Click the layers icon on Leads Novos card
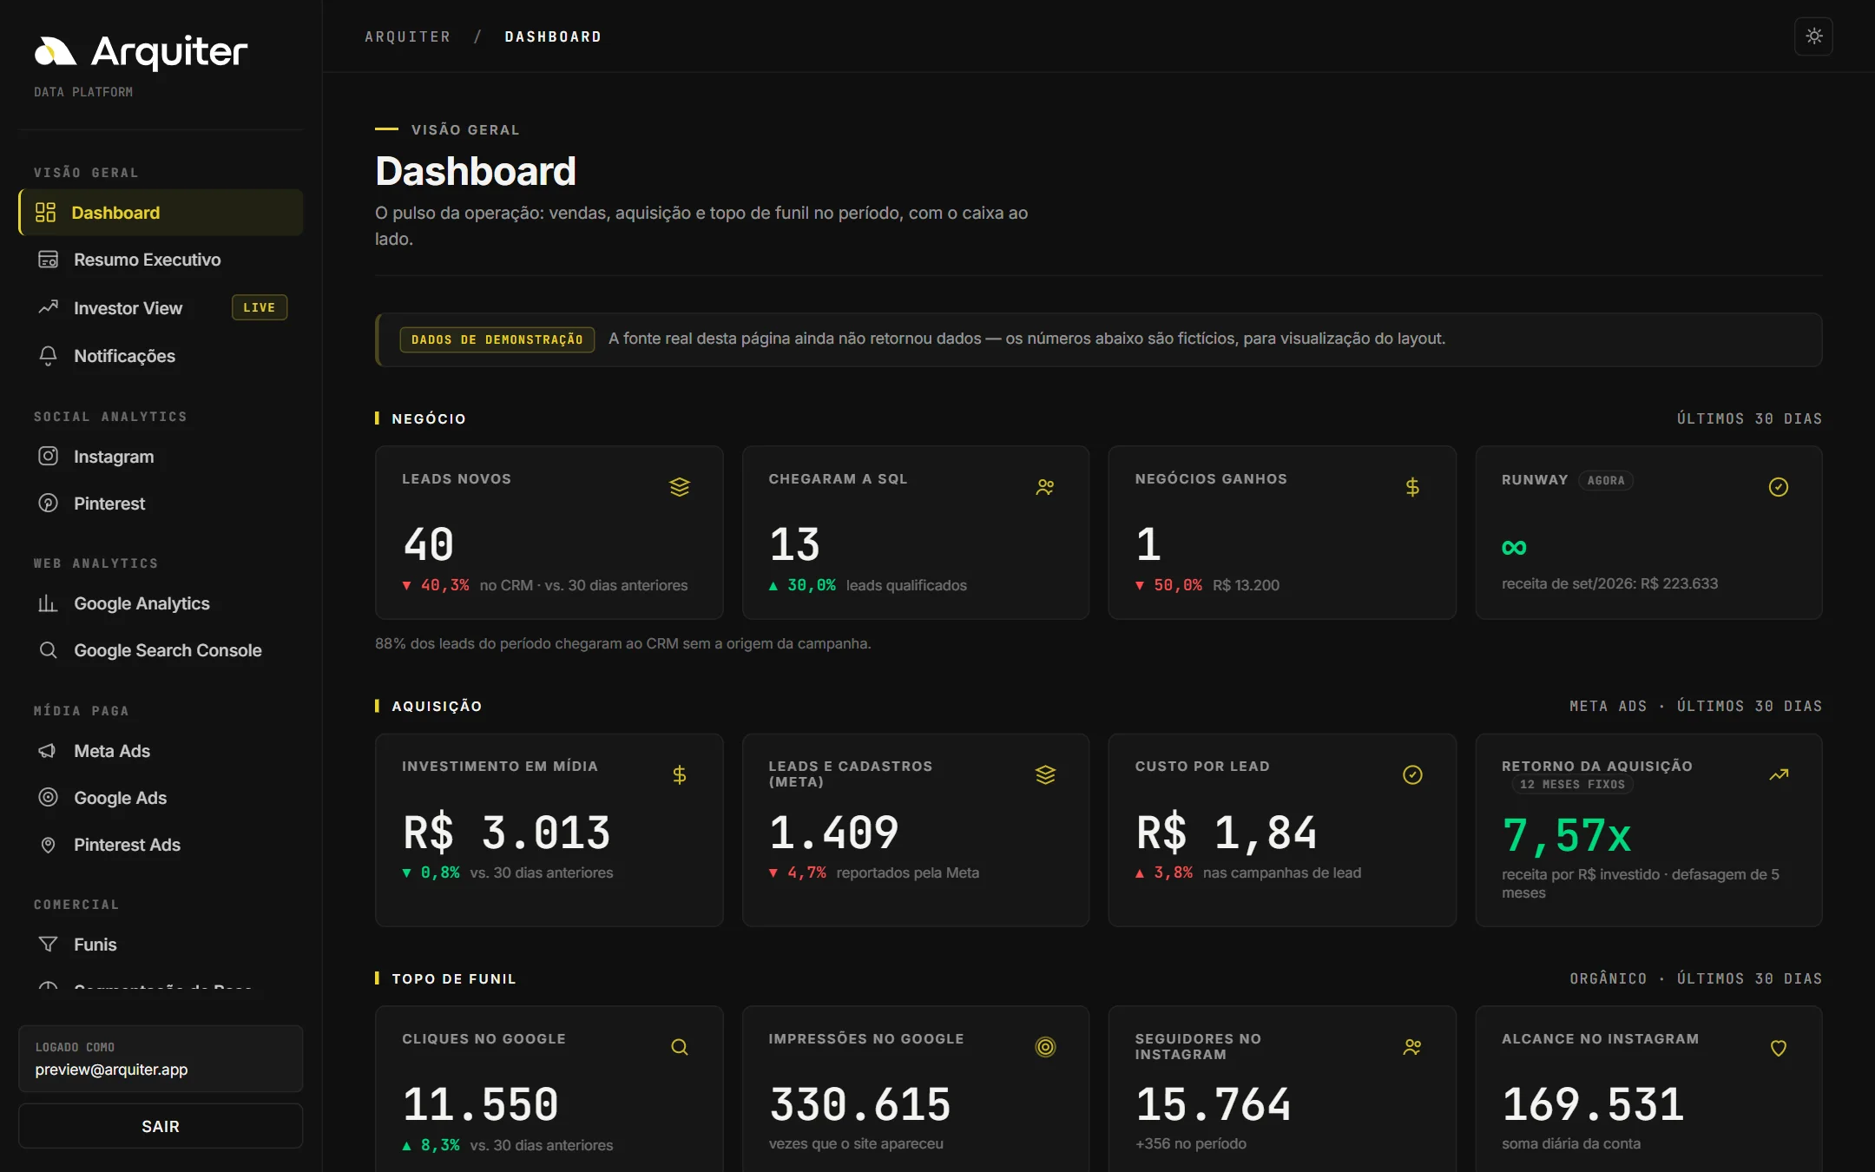Image resolution: width=1875 pixels, height=1172 pixels. 680,487
